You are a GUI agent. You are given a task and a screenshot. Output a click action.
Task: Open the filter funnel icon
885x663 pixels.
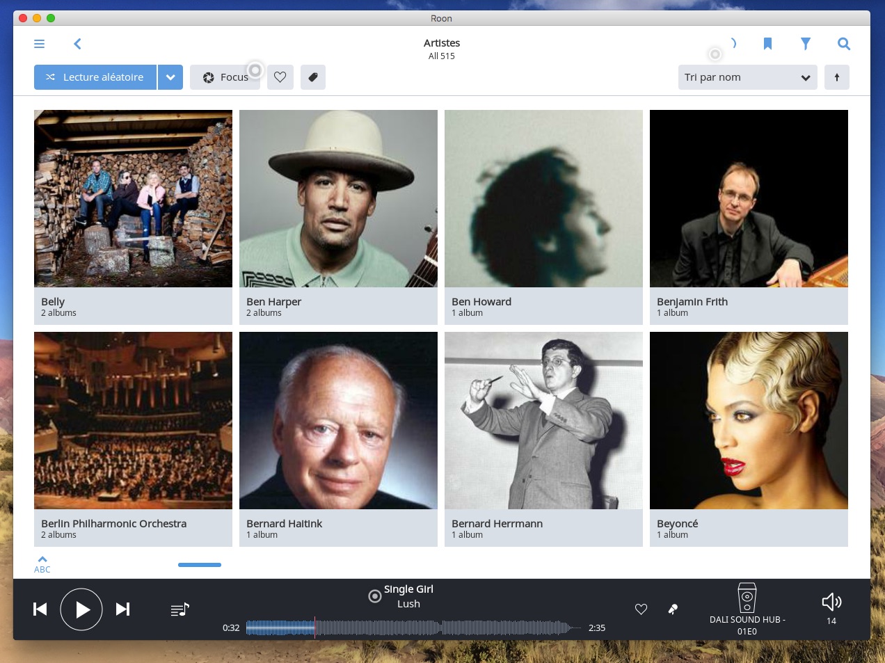[806, 44]
